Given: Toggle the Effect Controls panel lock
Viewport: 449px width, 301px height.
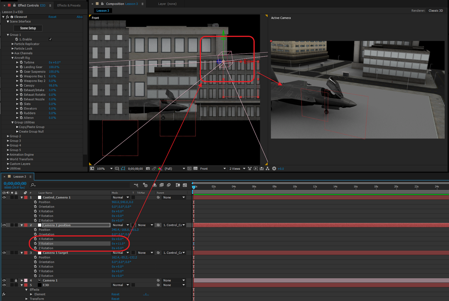Looking at the screenshot, I should (14, 5).
